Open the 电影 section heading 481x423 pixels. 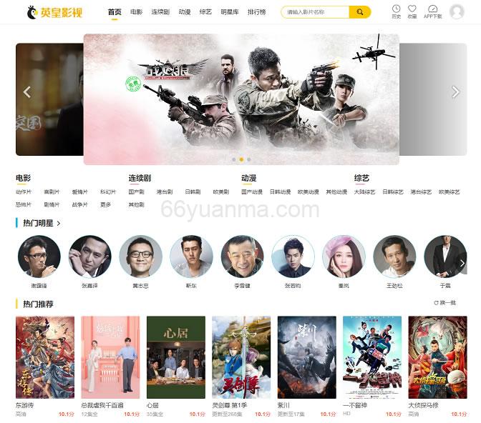[x=24, y=178]
